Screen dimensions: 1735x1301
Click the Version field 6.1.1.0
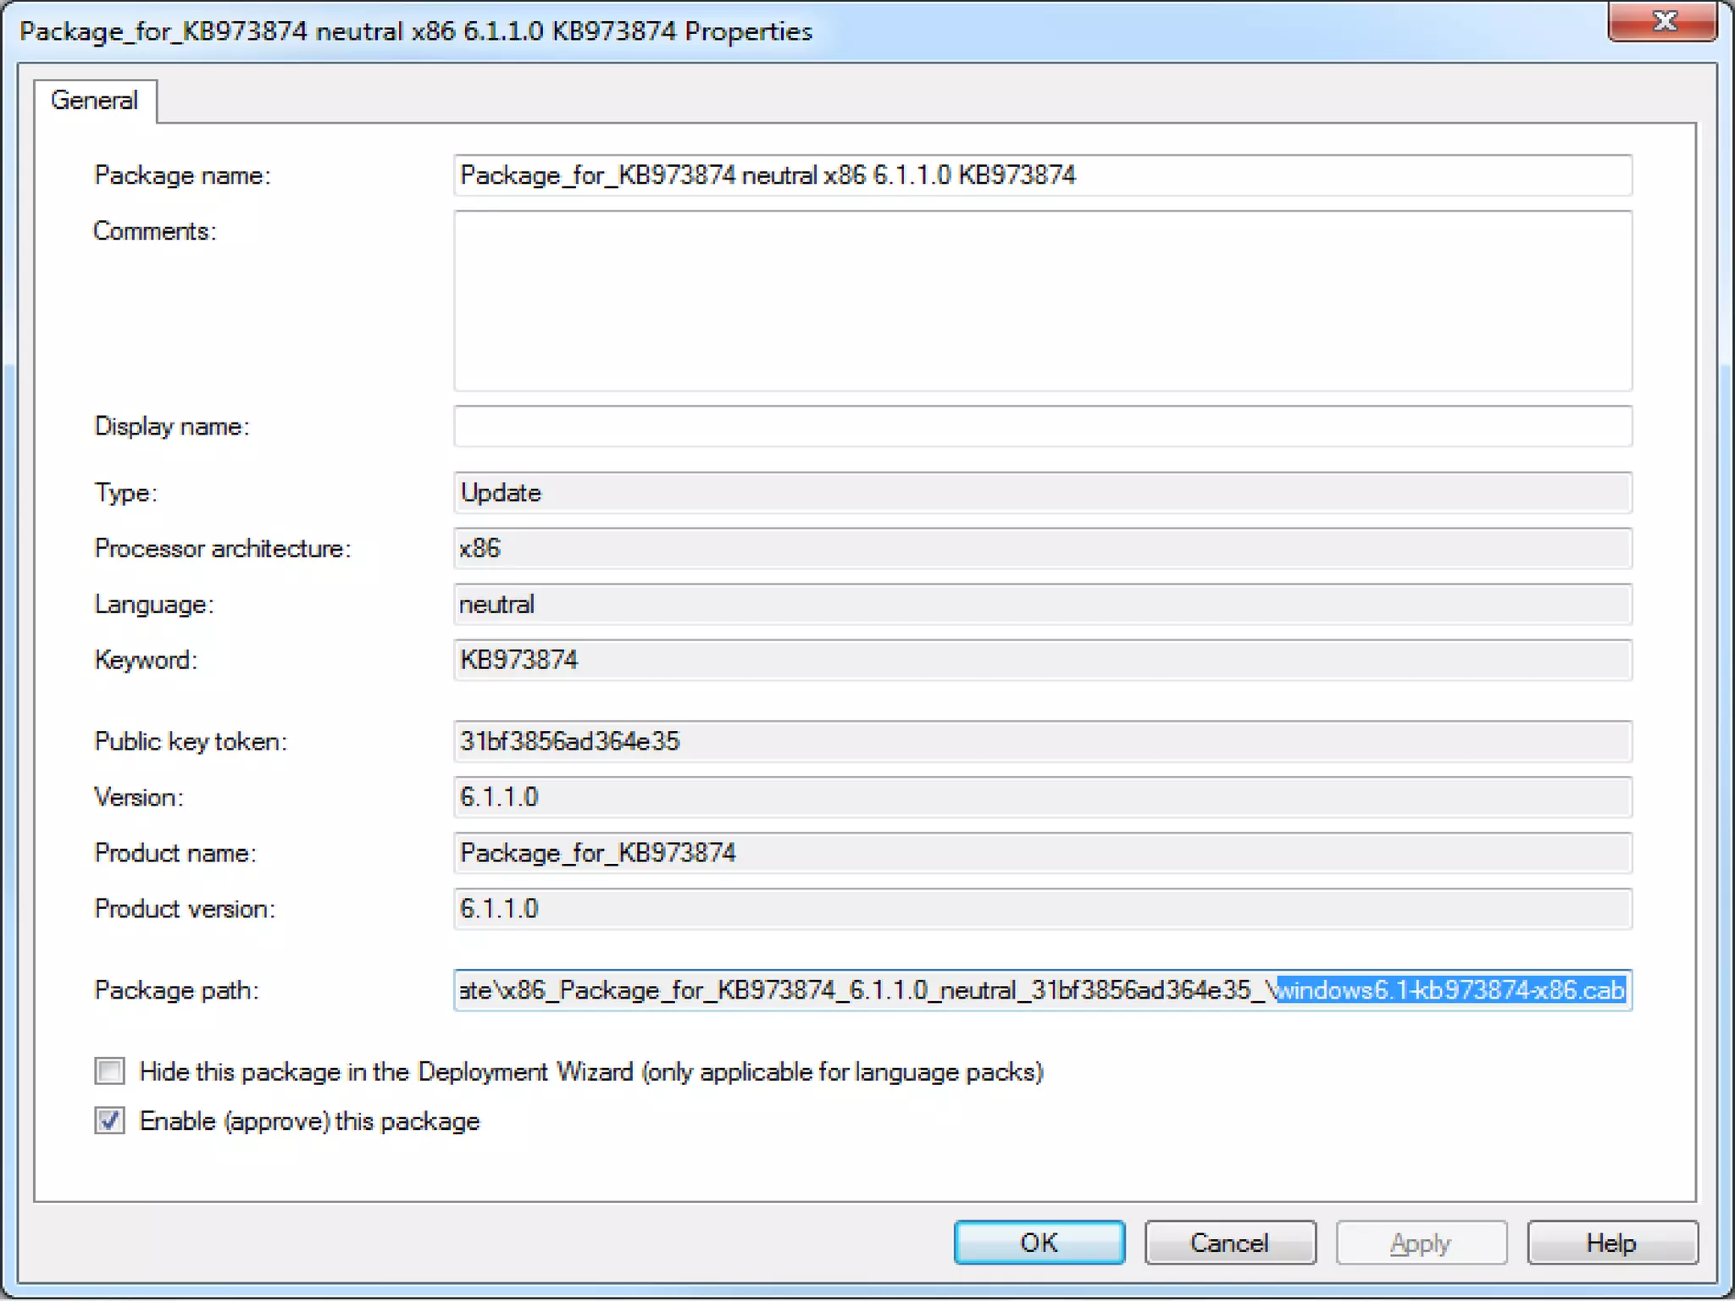[x=1043, y=797]
